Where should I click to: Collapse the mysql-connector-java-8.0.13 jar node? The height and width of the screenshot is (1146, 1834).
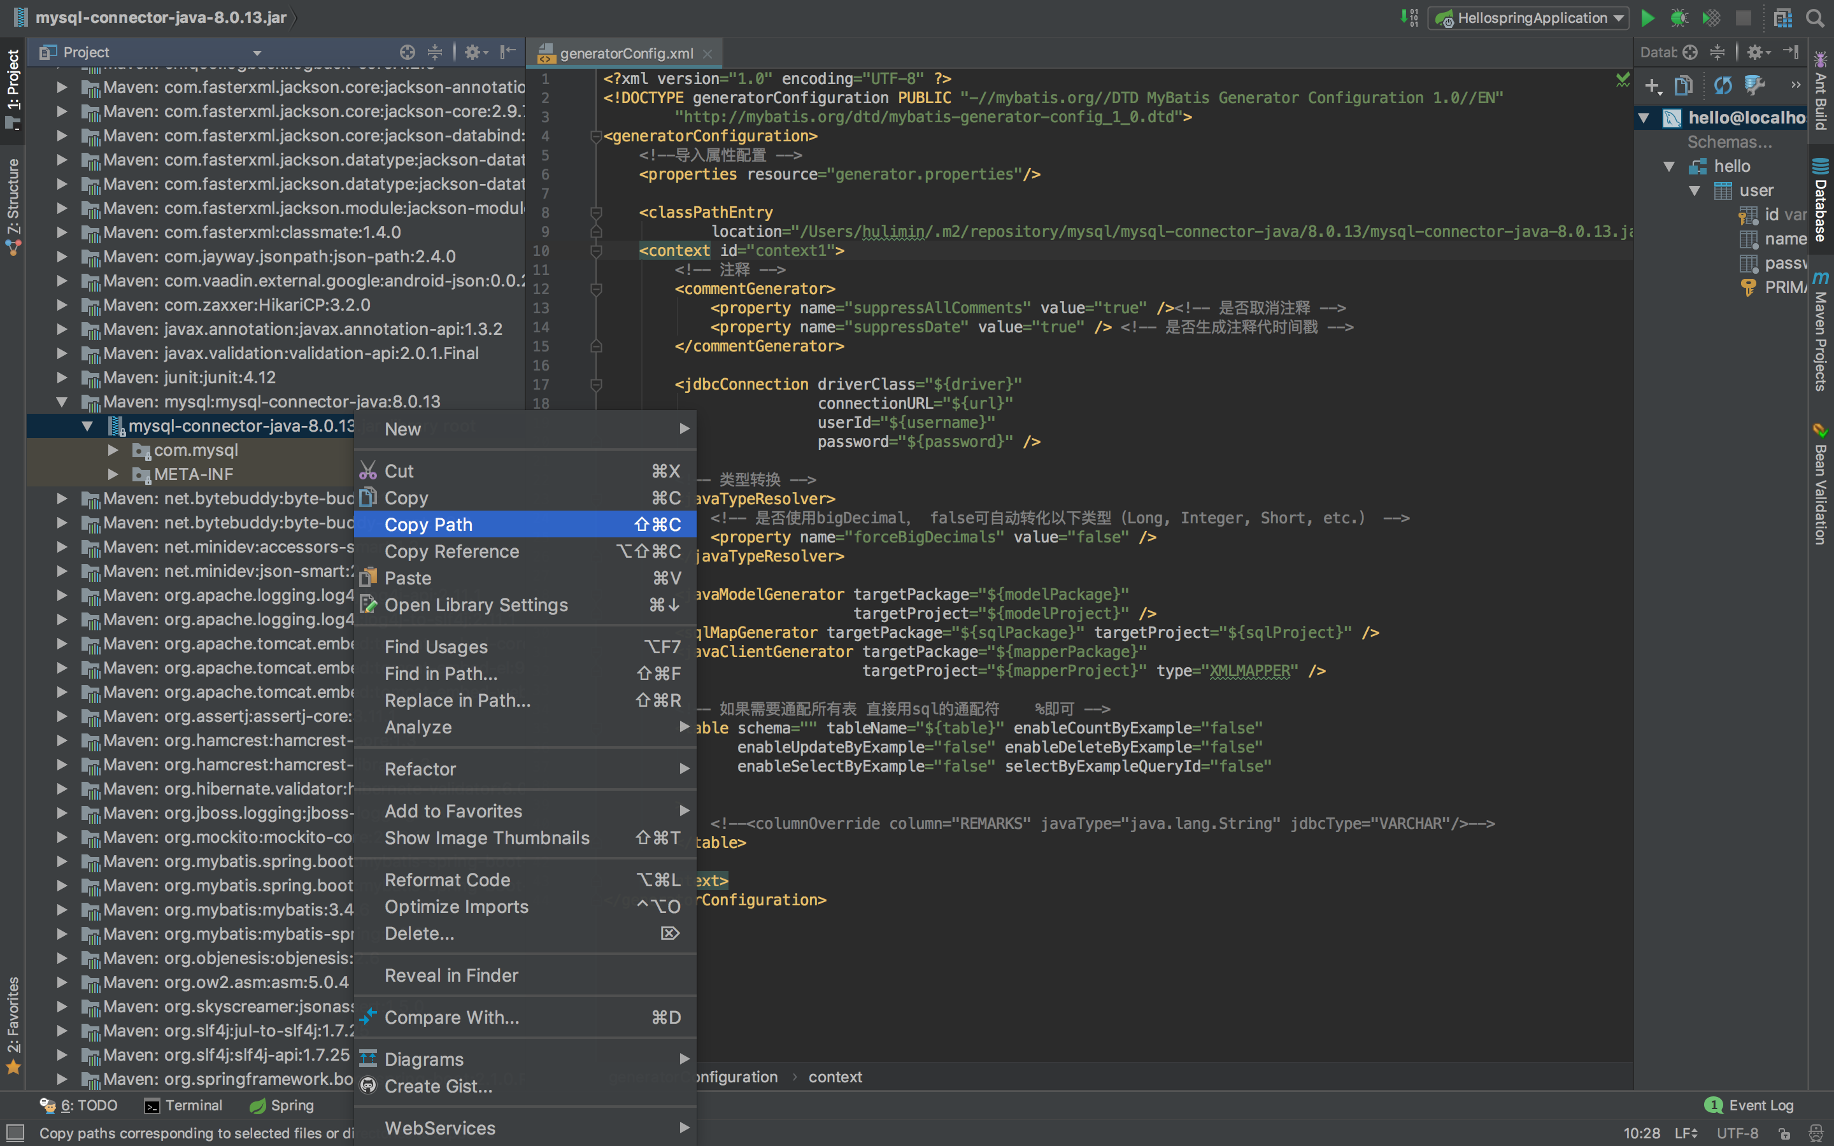click(x=87, y=426)
